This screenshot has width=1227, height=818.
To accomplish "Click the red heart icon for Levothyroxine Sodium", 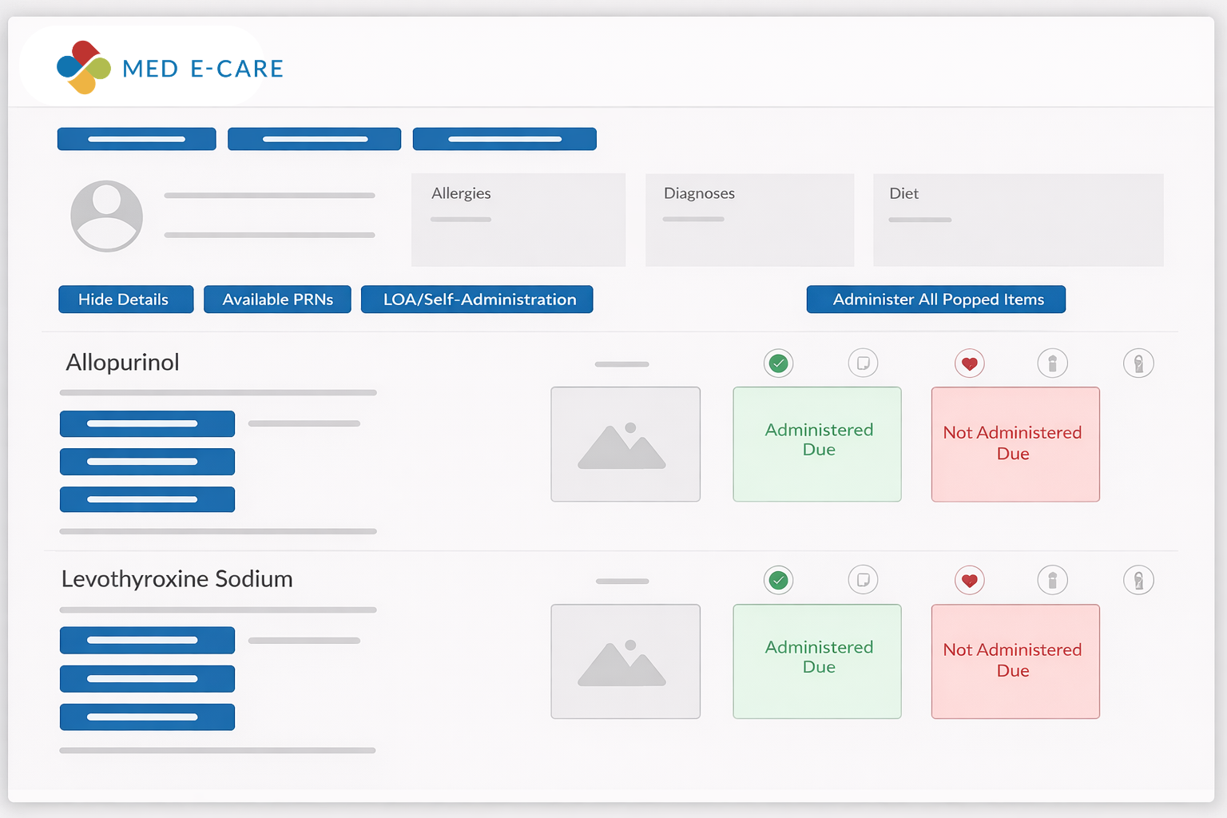I will [x=970, y=580].
